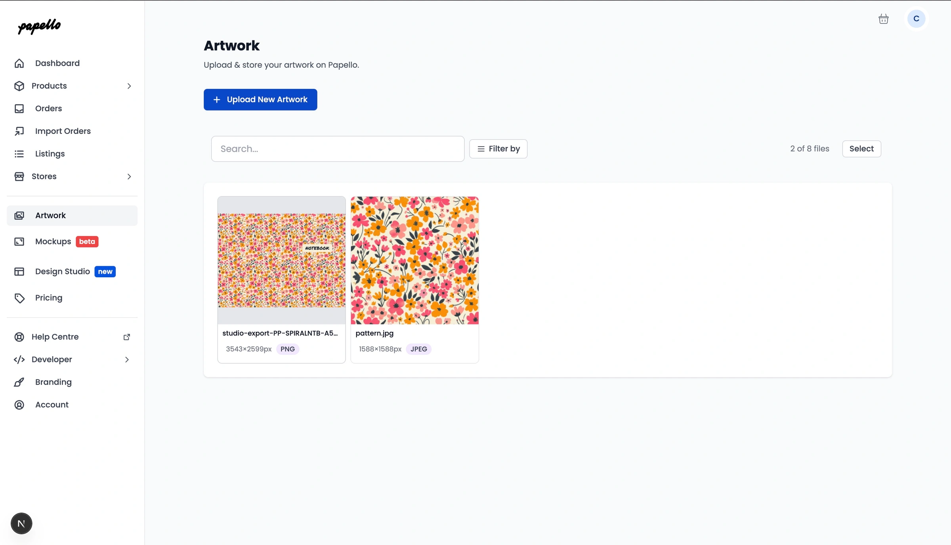Click the Mockups frame icon
The height and width of the screenshot is (545, 951).
19,242
